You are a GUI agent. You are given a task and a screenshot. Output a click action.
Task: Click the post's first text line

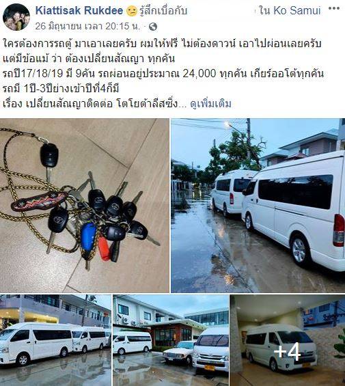click(162, 44)
